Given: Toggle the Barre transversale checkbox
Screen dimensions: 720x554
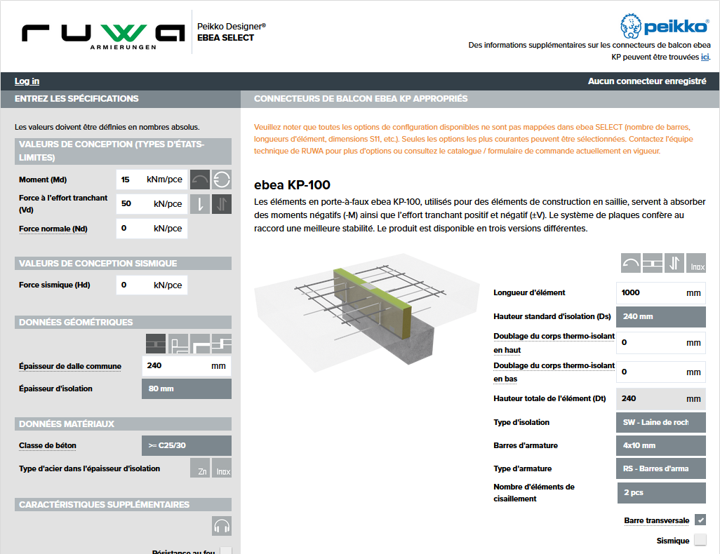Looking at the screenshot, I should 700,520.
